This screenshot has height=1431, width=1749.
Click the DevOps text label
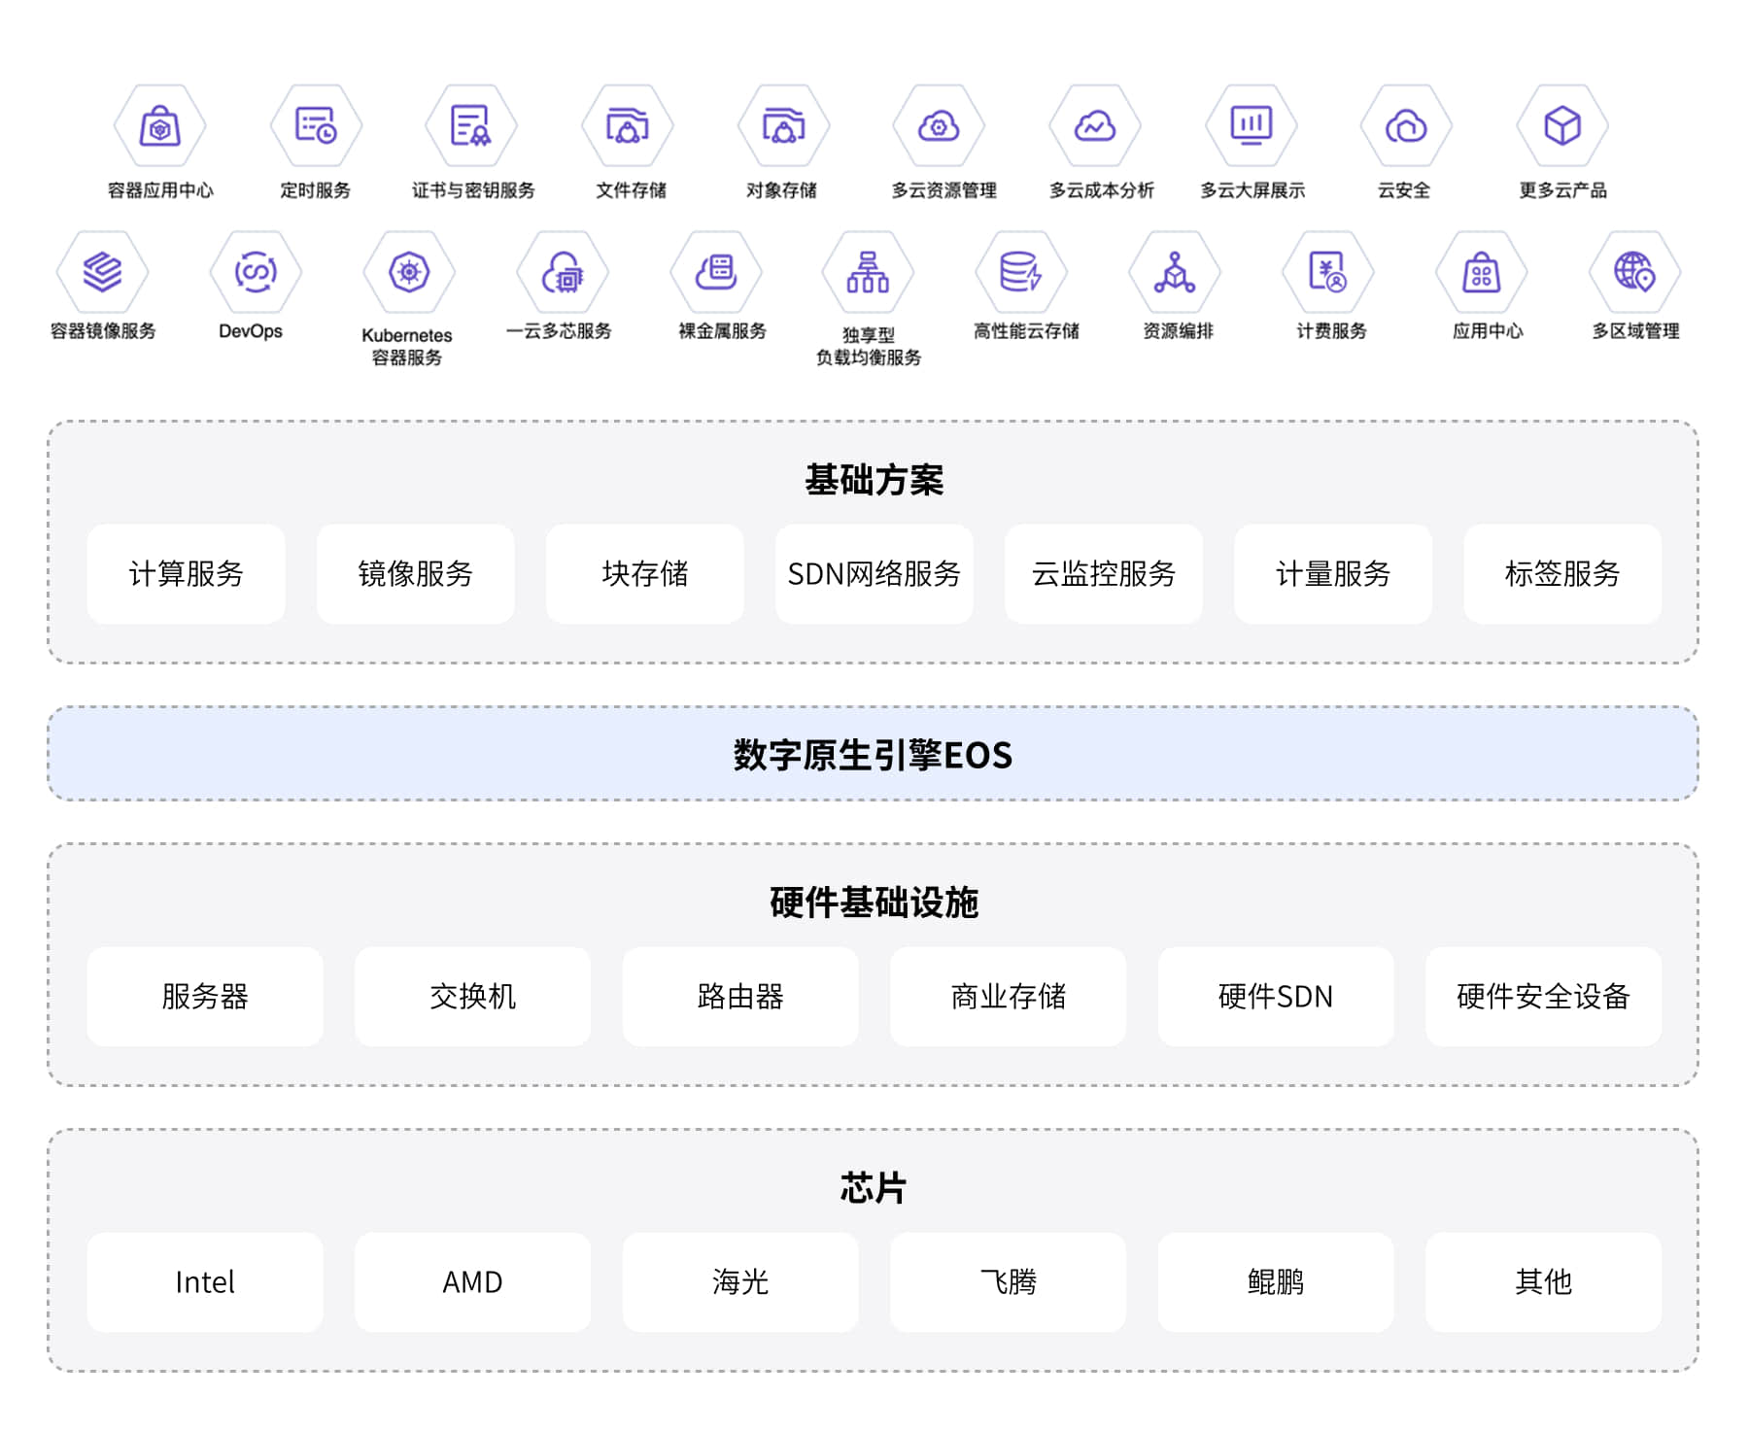pyautogui.click(x=251, y=331)
